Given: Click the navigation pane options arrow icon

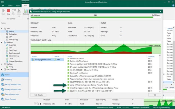Looking at the screenshot, I should (40, 104).
